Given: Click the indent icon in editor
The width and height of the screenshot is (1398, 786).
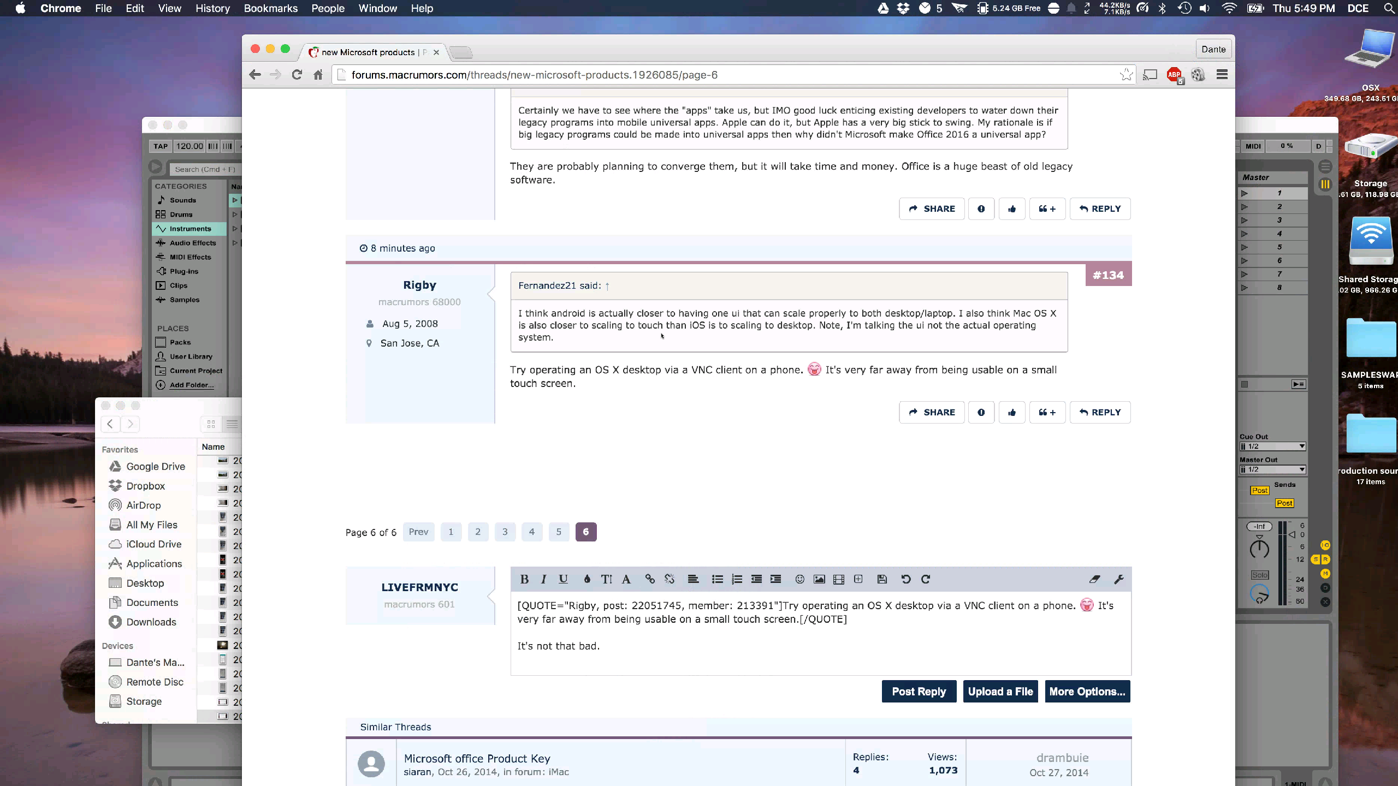Looking at the screenshot, I should 775,579.
